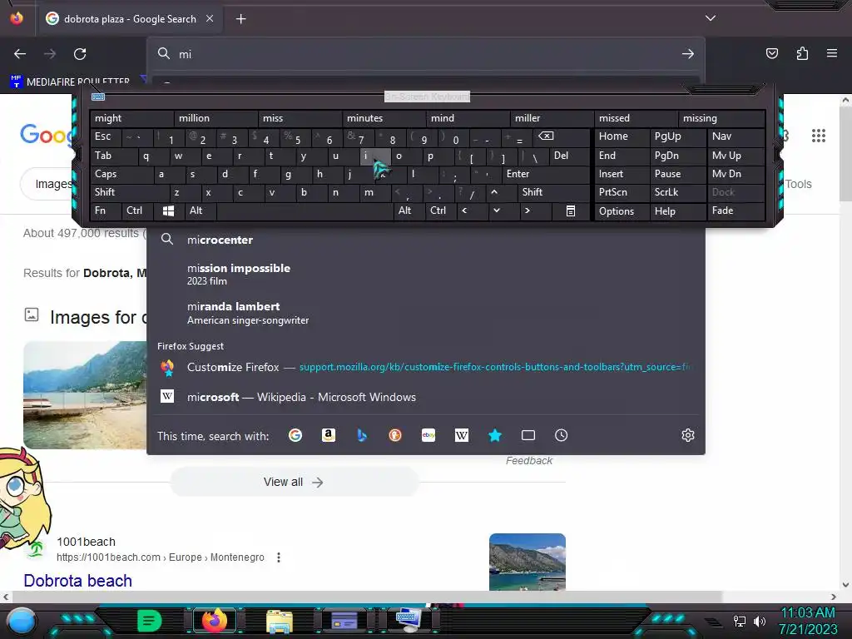The width and height of the screenshot is (852, 639).
Task: Toggle the Fade key on keyboard
Action: [x=736, y=211]
